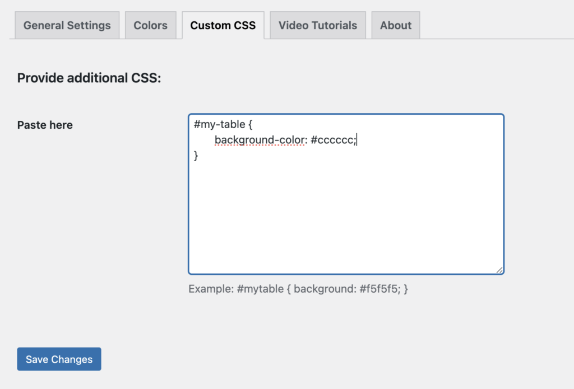
Task: Select the example CSS snippet text
Action: tap(298, 289)
